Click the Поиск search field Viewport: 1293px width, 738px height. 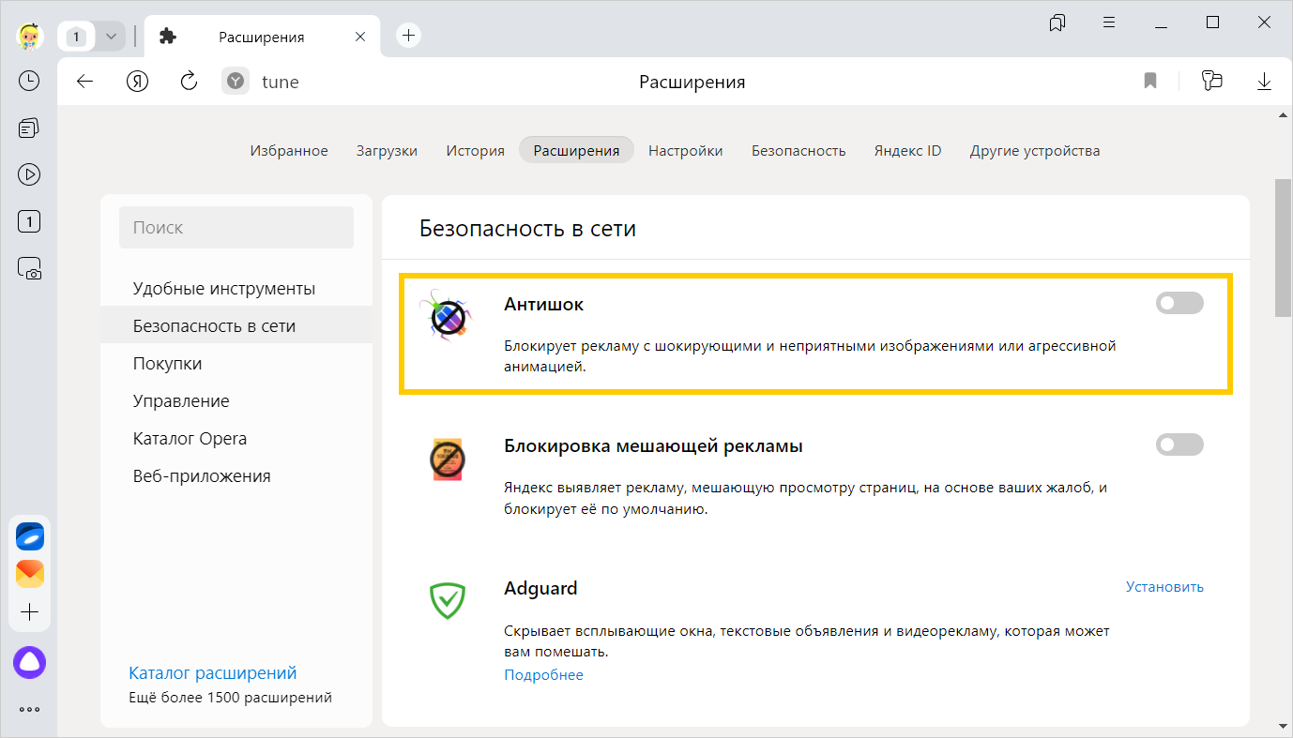click(236, 227)
